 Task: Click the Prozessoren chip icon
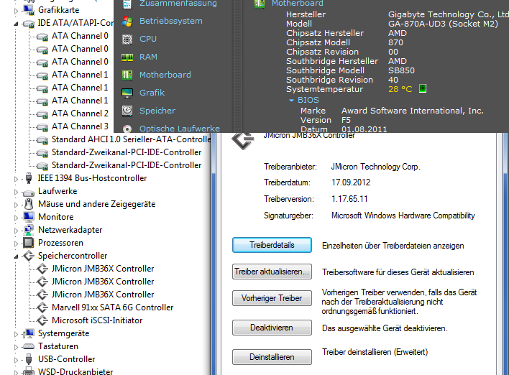point(29,243)
